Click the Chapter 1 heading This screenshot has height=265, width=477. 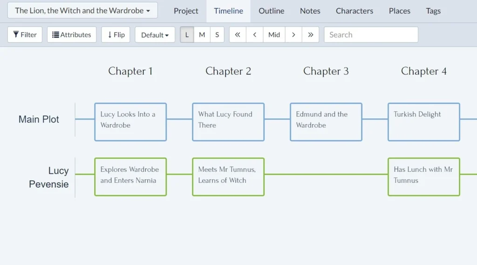pos(130,71)
